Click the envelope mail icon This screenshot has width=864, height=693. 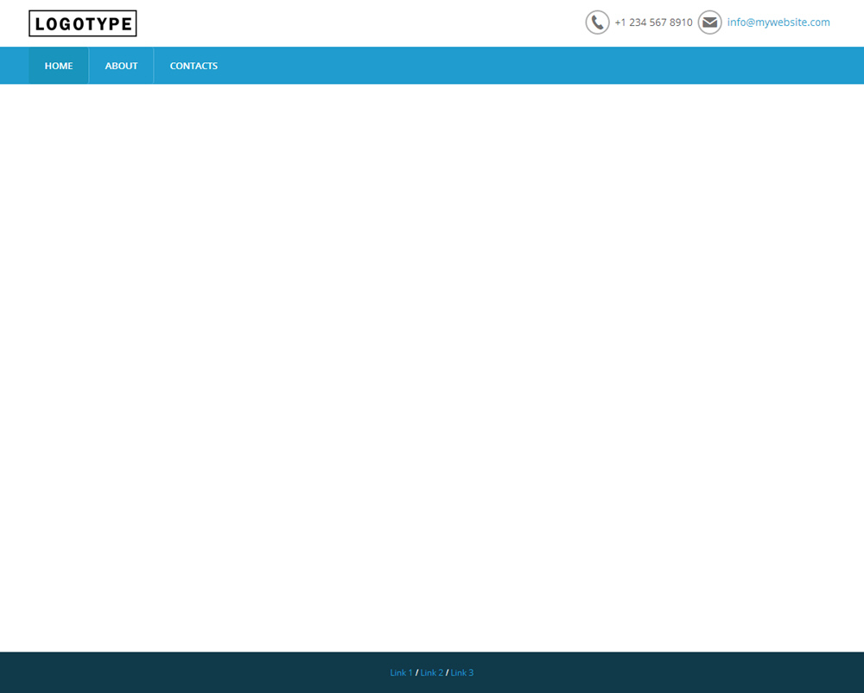(709, 22)
